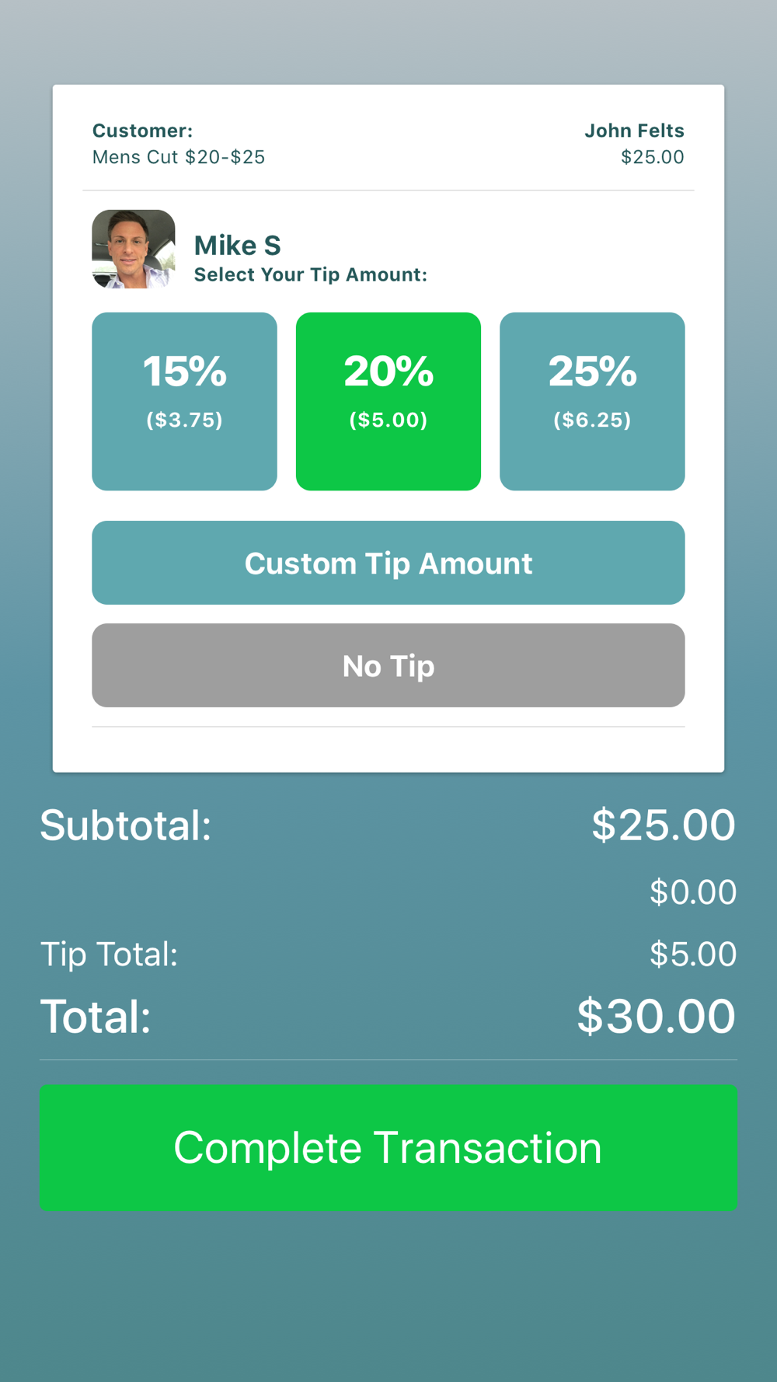Viewport: 777px width, 1382px height.
Task: Tap Mike S profile photo
Action: pos(134,249)
